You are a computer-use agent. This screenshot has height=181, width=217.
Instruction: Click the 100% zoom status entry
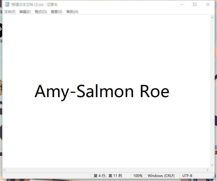(x=138, y=176)
